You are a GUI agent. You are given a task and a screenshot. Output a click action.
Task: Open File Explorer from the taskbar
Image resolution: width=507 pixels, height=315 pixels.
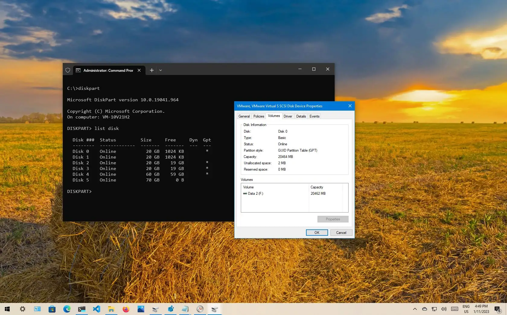tap(111, 309)
